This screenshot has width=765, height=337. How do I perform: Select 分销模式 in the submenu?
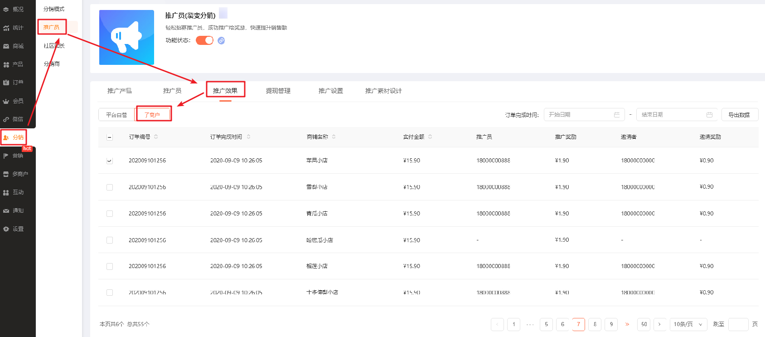point(54,9)
